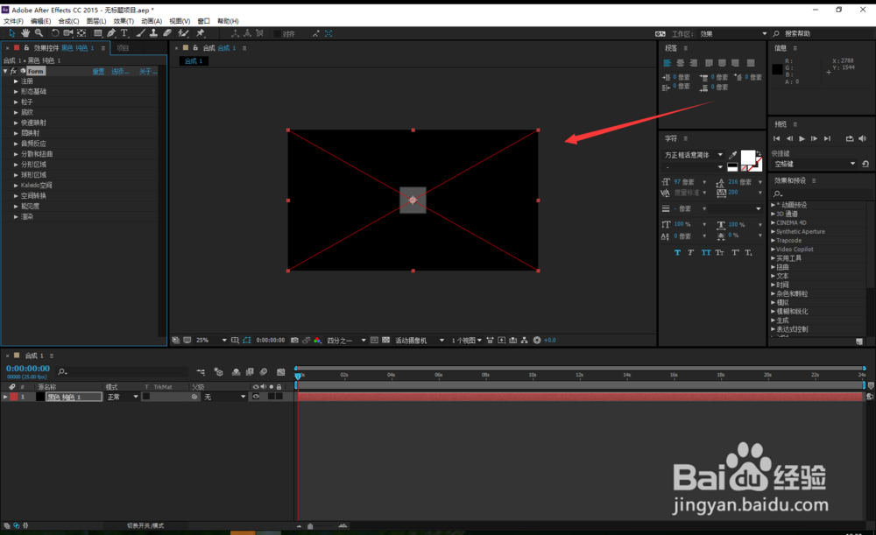Screen dimensions: 876x535
Task: Hide the 黑色 纯色 1 layer eye
Action: point(256,397)
